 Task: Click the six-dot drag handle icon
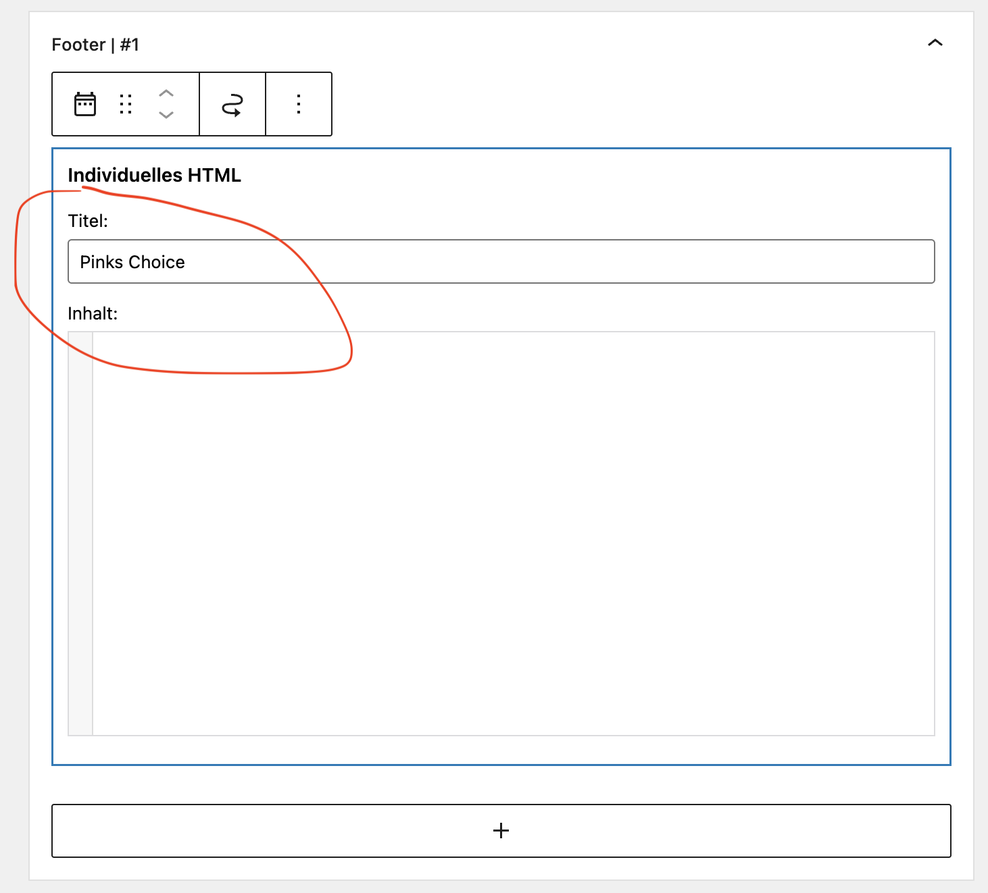[x=126, y=104]
